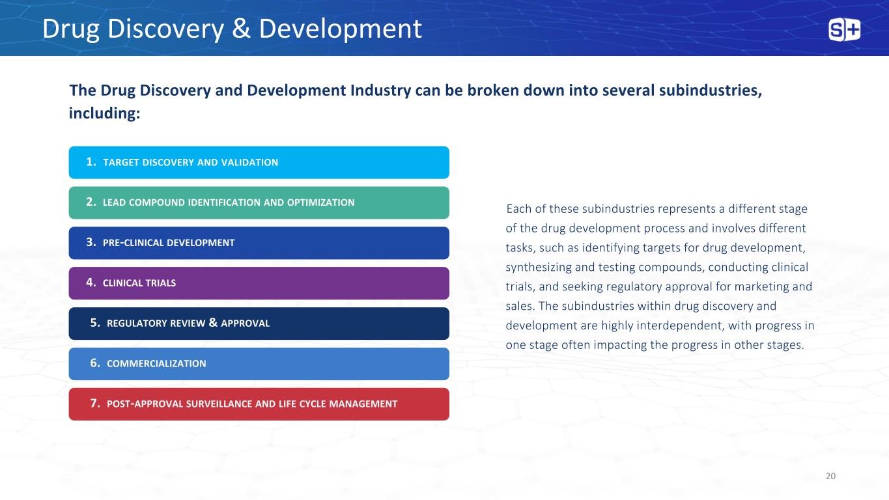Click the number 6 beside Commercialization
889x500 pixels.
pos(94,363)
